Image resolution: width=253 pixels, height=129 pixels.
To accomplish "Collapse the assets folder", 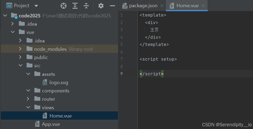I will [28, 74].
